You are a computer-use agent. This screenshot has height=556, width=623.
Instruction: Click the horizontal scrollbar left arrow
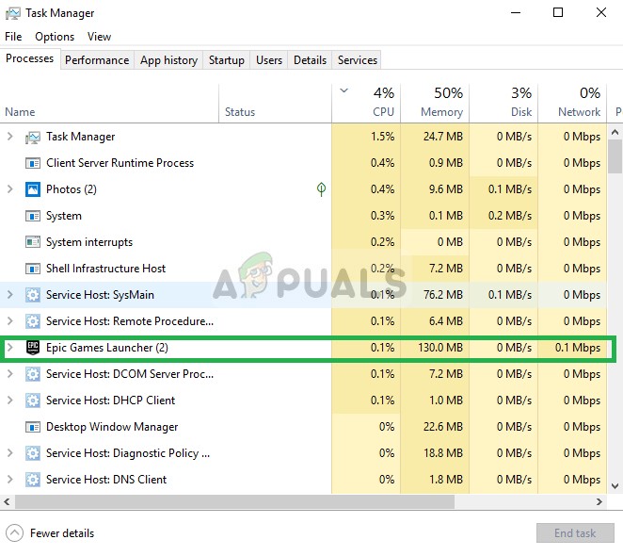(x=7, y=502)
